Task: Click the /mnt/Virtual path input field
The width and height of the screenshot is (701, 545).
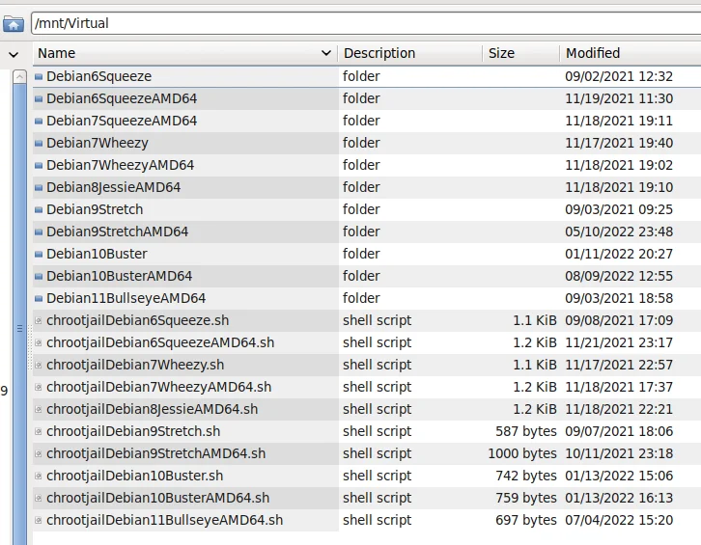Action: coord(366,23)
